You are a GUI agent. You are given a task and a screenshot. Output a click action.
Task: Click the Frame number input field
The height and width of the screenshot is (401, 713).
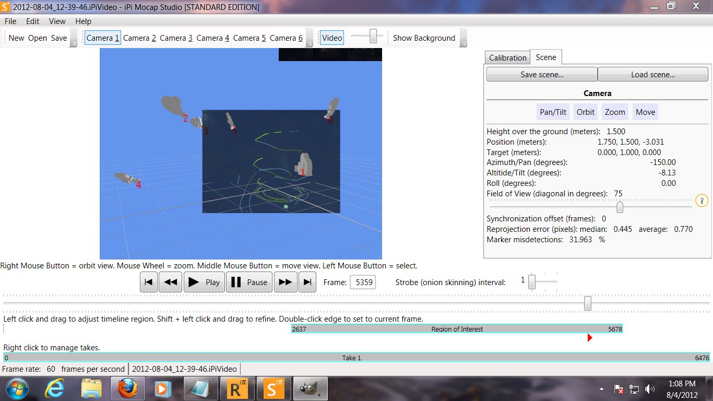coord(362,282)
